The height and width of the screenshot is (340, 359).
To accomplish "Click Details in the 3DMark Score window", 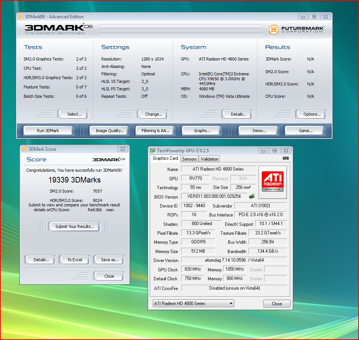I will click(x=41, y=260).
